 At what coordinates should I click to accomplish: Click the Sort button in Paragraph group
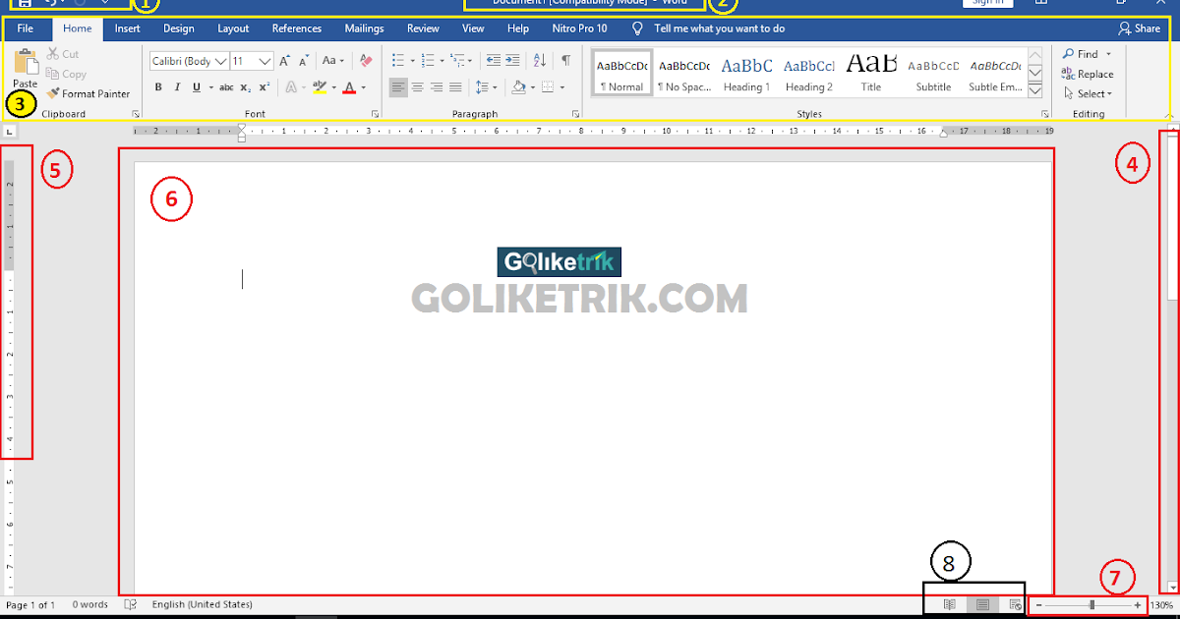[539, 60]
